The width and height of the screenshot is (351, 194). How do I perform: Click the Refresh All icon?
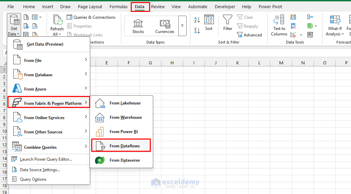[57, 20]
